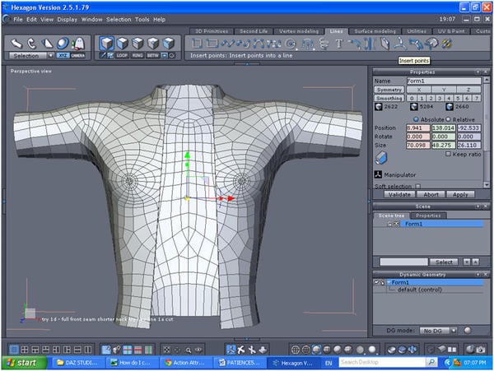The height and width of the screenshot is (371, 494).
Task: Click the blue material cube icon
Action: (381, 157)
